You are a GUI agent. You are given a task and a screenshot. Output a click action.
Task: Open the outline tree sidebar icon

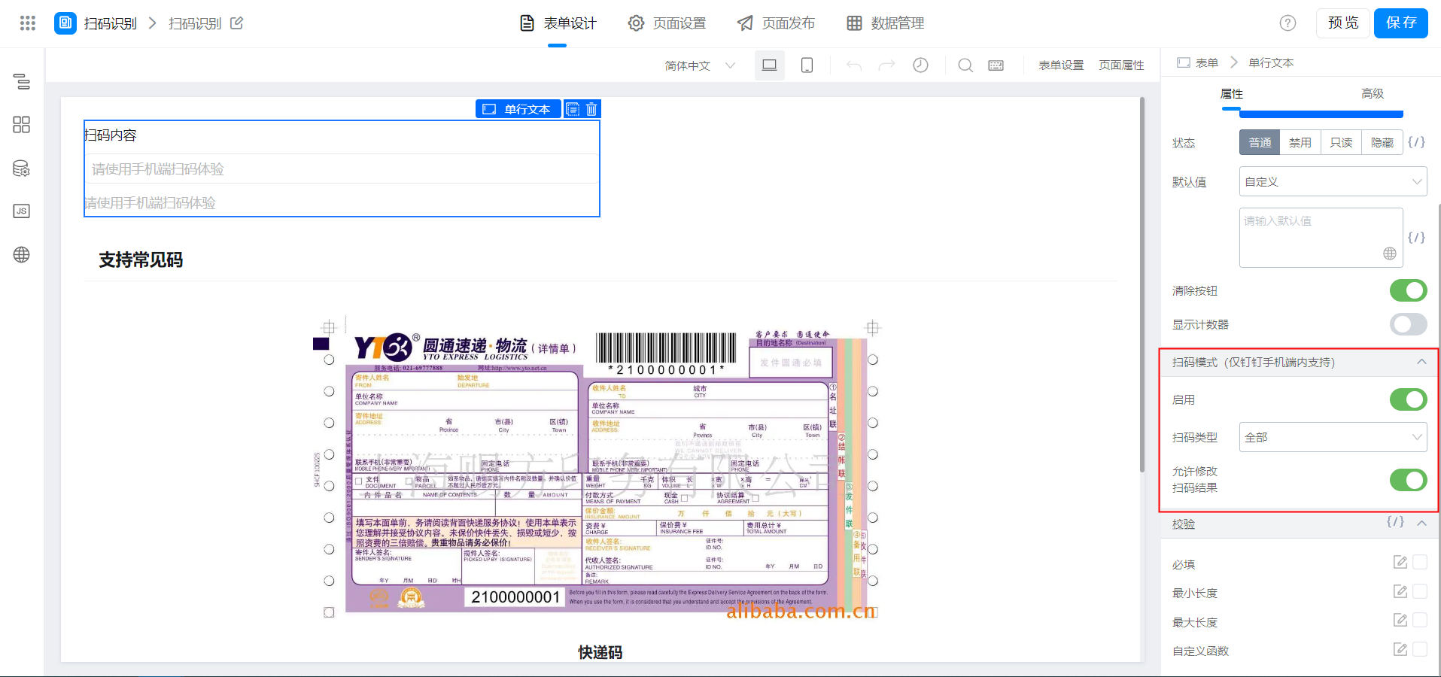point(22,81)
